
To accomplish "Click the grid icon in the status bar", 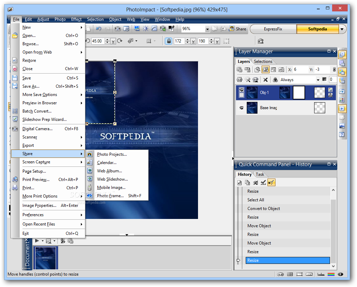I will [x=290, y=274].
